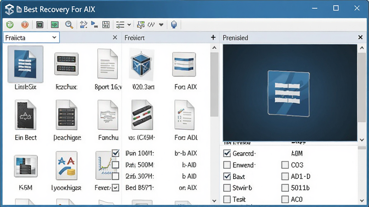Select the For ADL document icon
Image resolution: width=369 pixels, height=207 pixels.
tap(184, 115)
